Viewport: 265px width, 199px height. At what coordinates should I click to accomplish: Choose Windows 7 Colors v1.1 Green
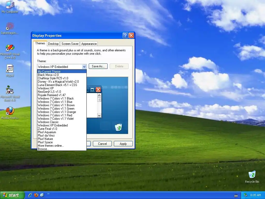pyautogui.click(x=62, y=109)
